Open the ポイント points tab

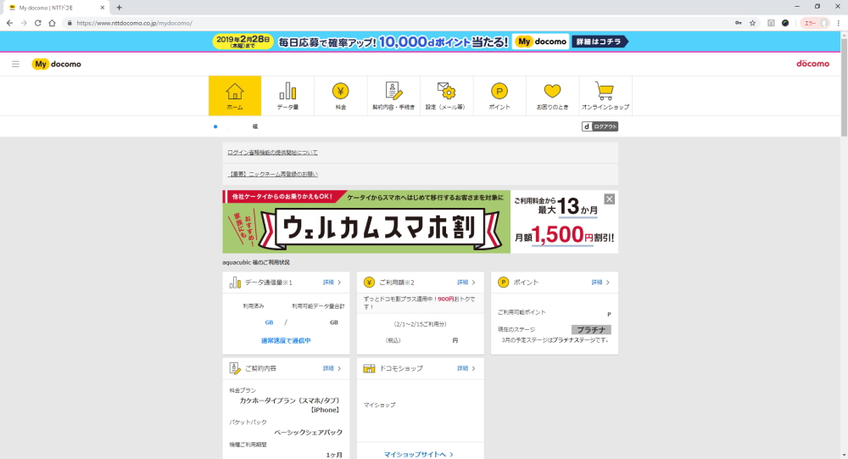(499, 96)
